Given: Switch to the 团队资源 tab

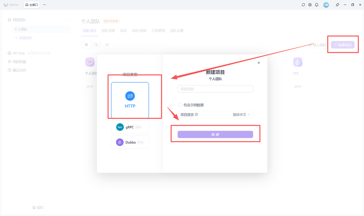Looking at the screenshot, I should [108, 31].
